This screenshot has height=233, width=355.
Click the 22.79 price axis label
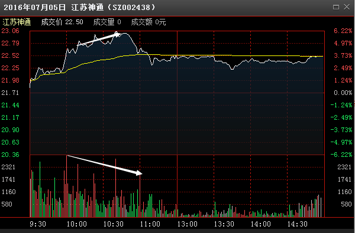coord(10,43)
